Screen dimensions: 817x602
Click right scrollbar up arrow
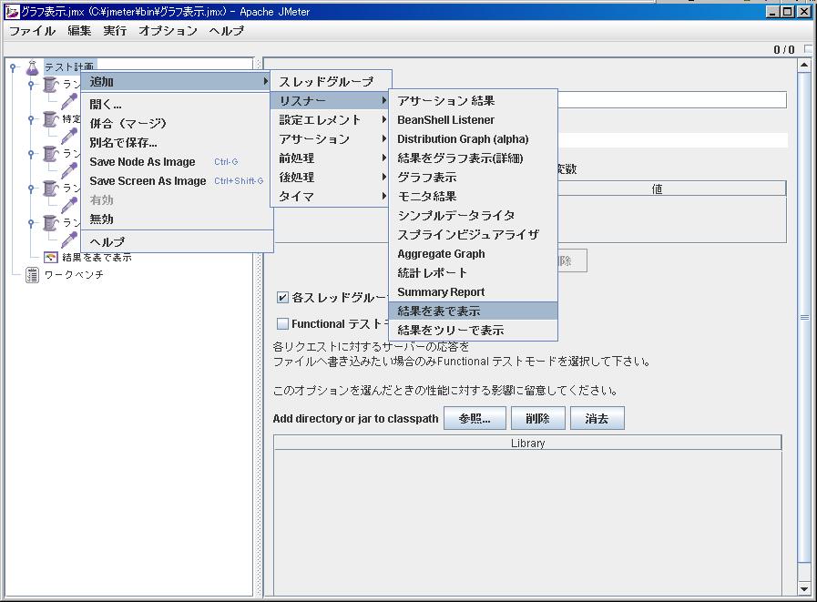[x=804, y=66]
